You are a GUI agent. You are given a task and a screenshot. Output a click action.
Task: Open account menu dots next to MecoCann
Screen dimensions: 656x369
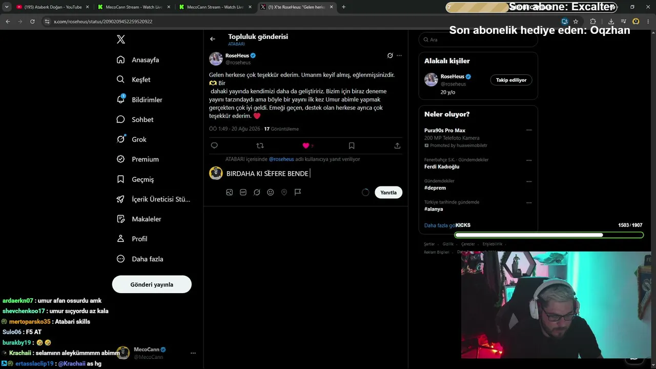click(x=193, y=353)
